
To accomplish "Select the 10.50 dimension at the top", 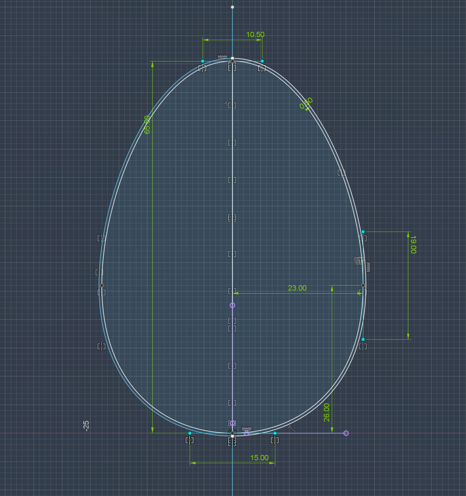I will click(255, 34).
